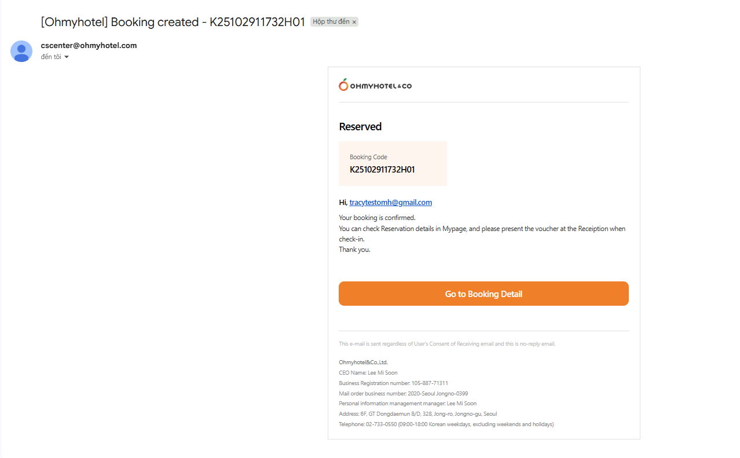
Task: Click the "CEO Name: Lee Mi Soon" line
Action: pos(368,373)
